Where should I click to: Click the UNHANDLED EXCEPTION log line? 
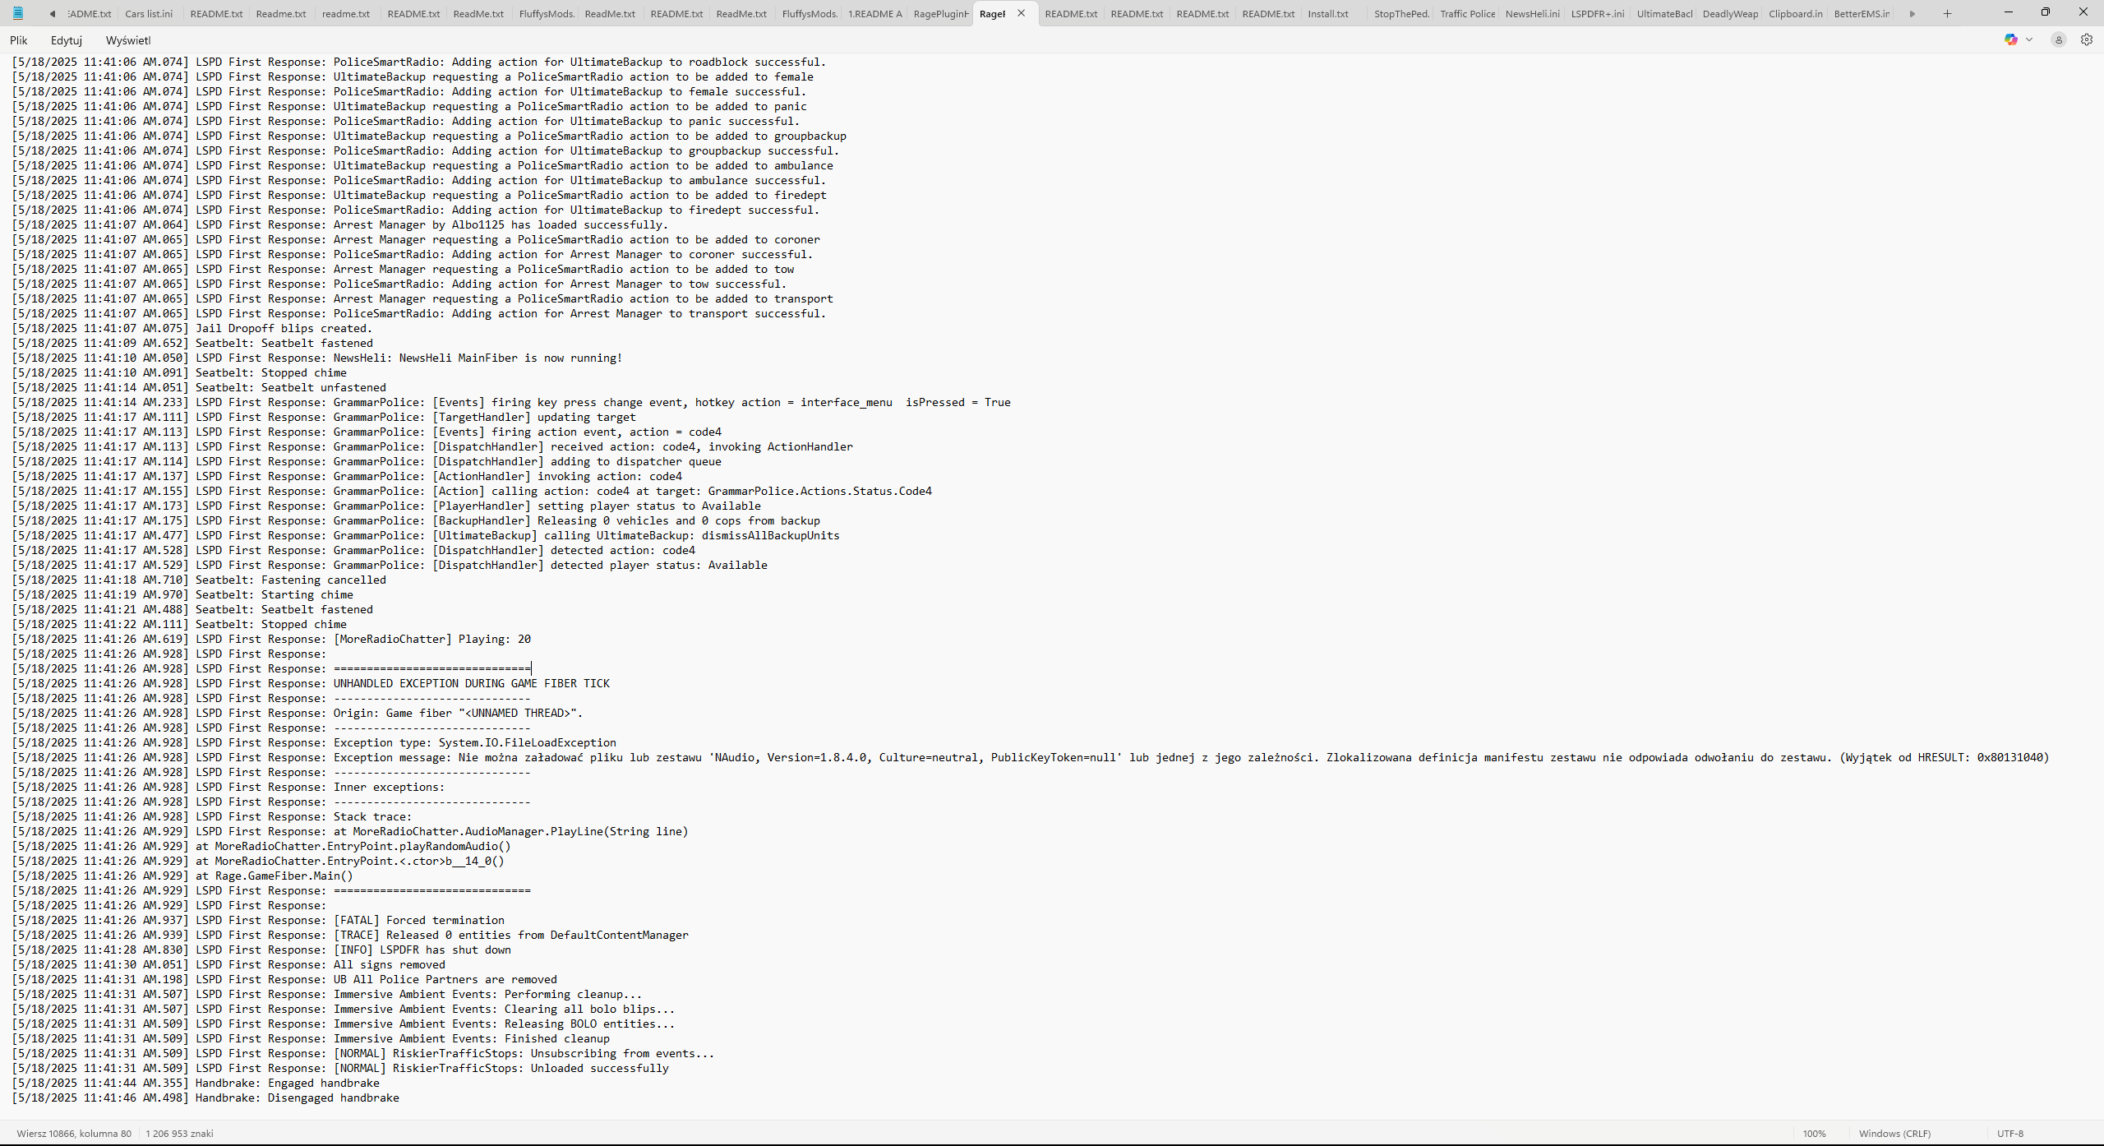(471, 683)
